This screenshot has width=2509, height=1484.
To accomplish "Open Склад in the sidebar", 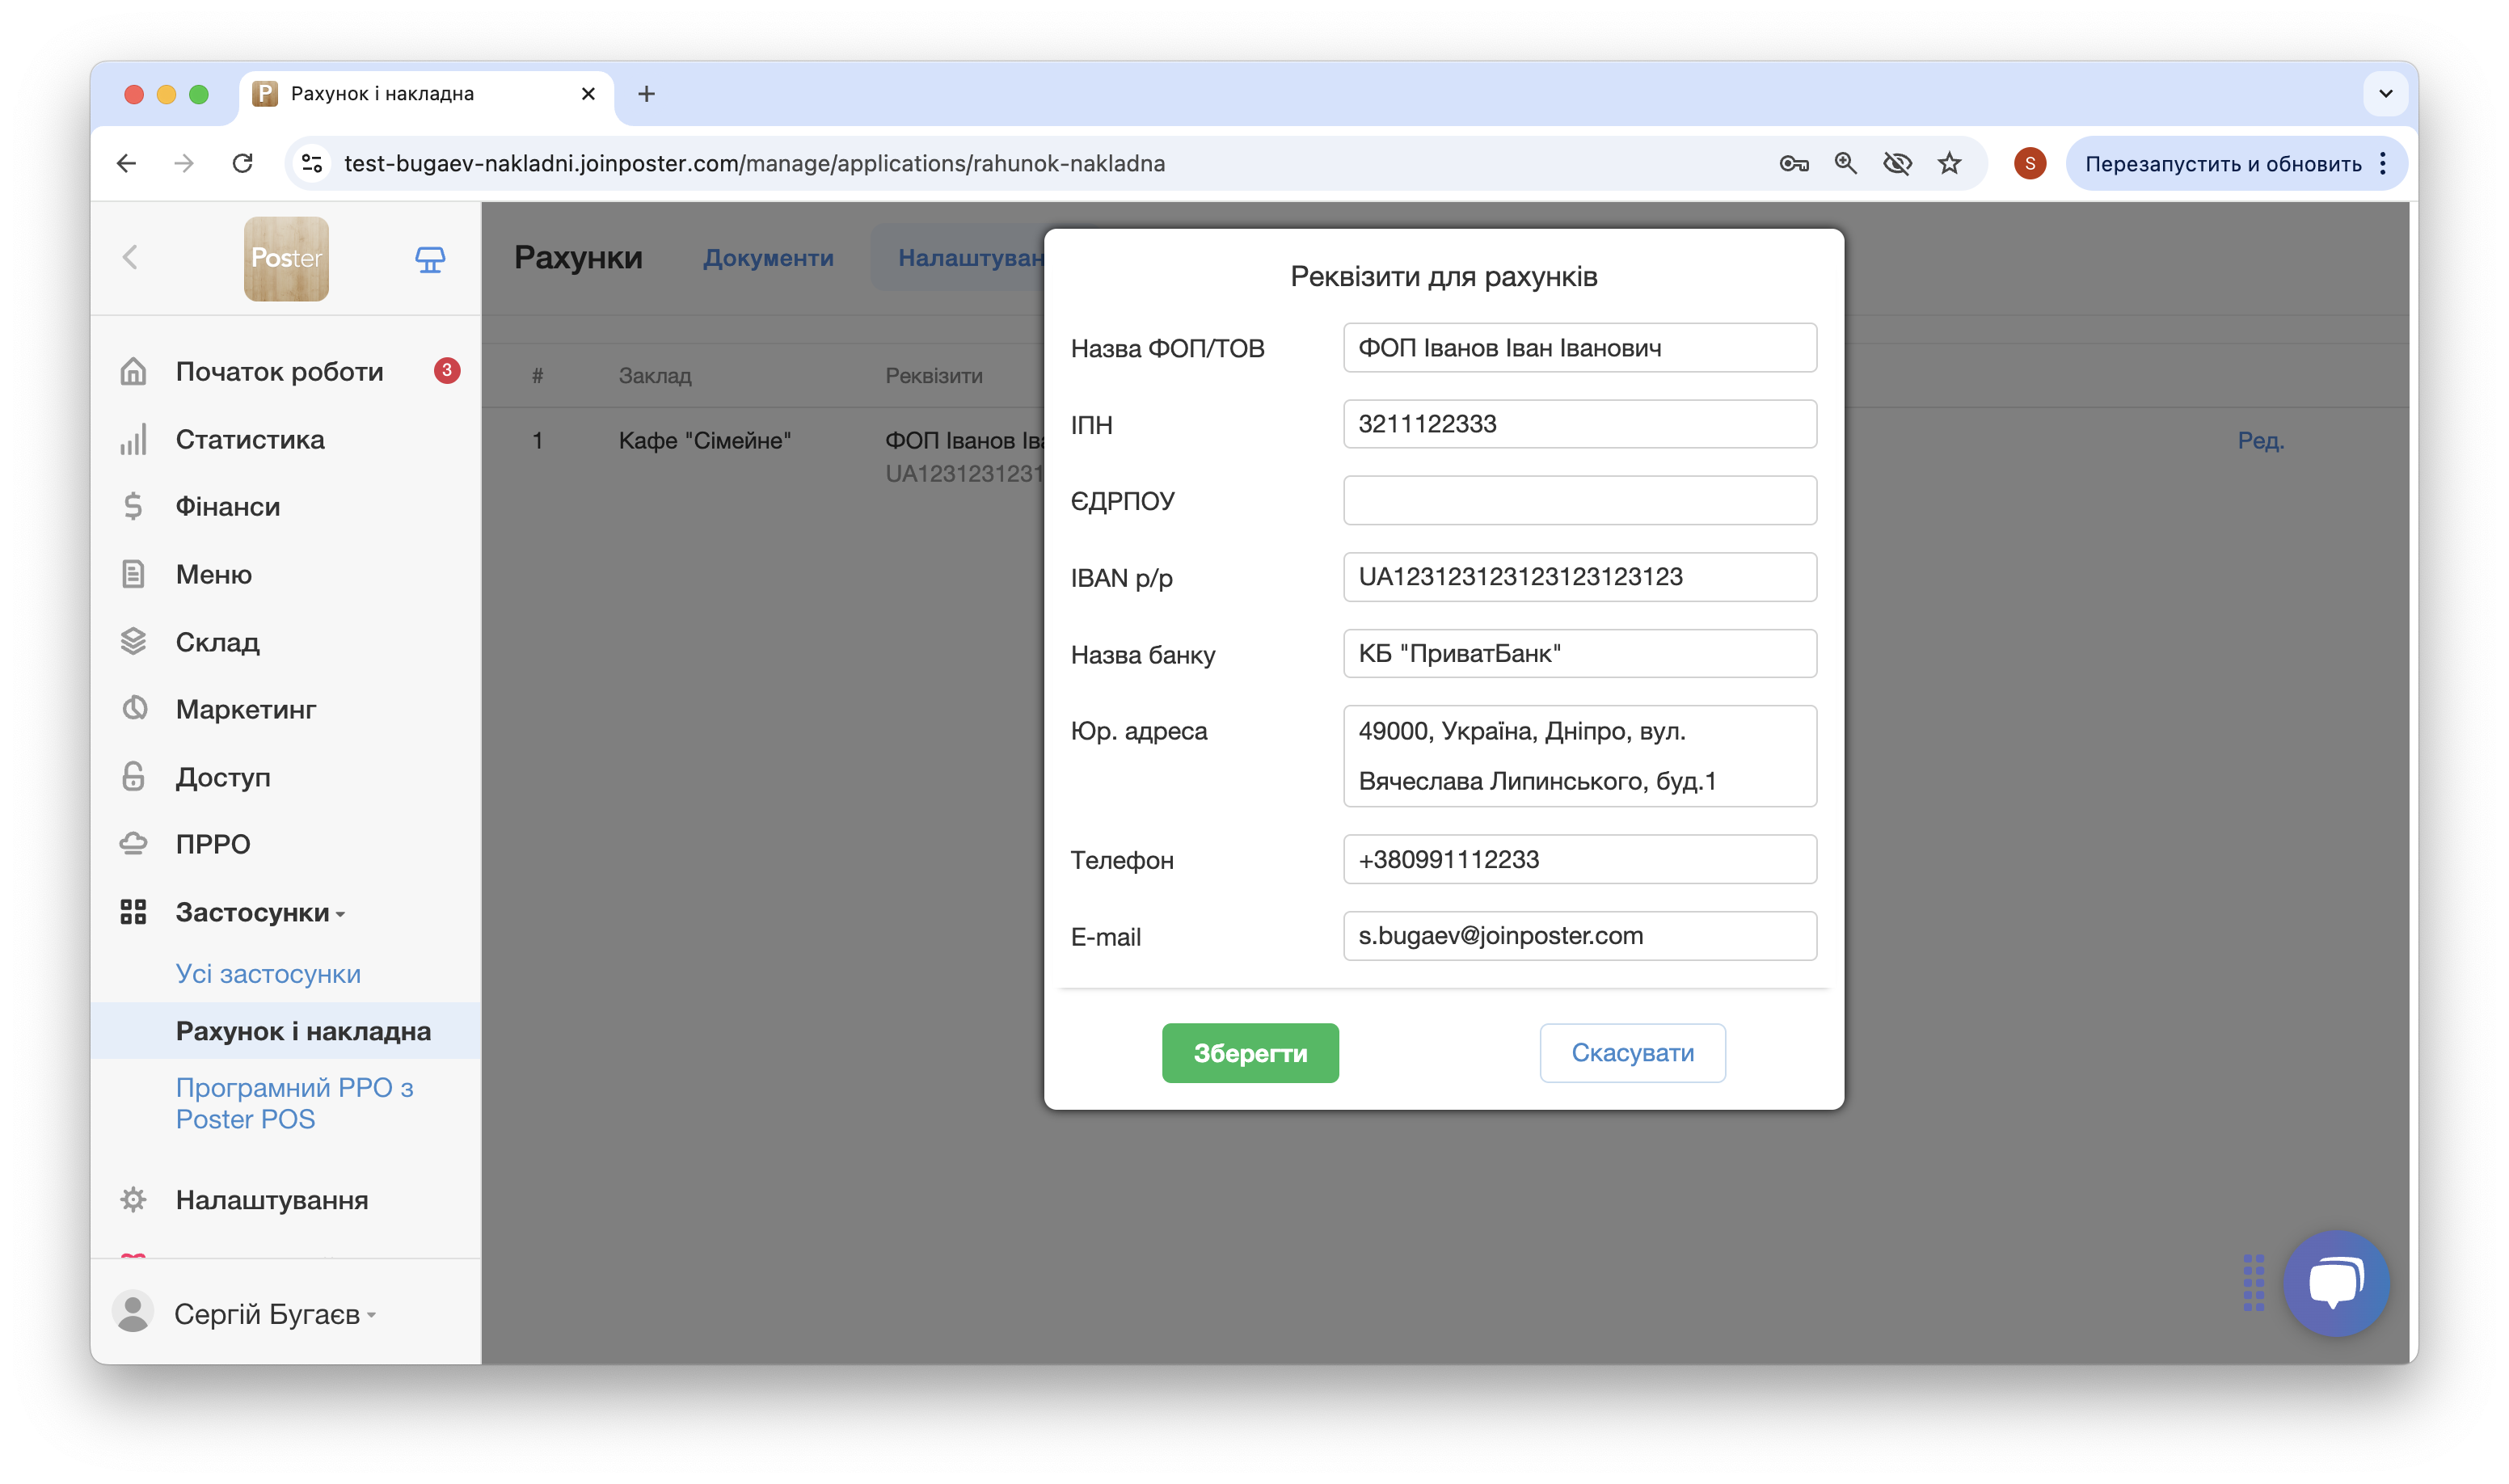I will pyautogui.click(x=218, y=642).
